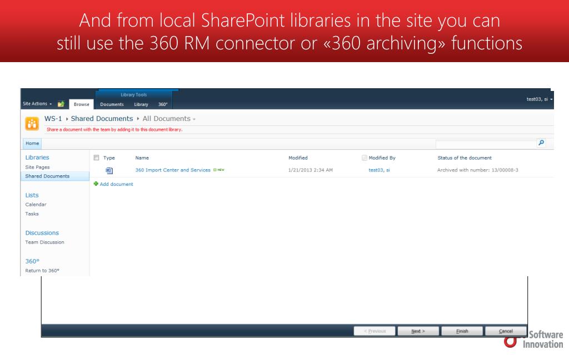This screenshot has height=355, width=569.
Task: Open the test03, si user menu
Action: click(539, 99)
